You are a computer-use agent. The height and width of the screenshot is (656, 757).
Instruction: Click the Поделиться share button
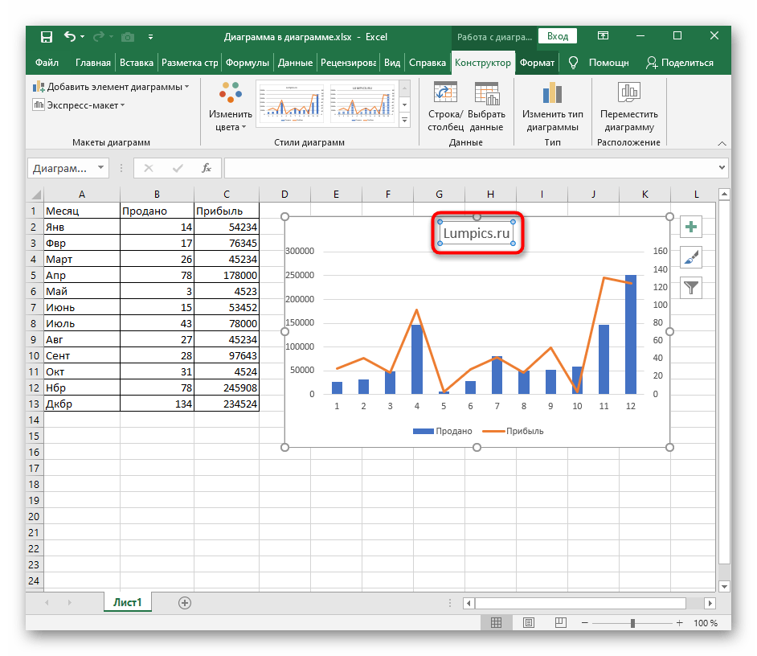680,63
